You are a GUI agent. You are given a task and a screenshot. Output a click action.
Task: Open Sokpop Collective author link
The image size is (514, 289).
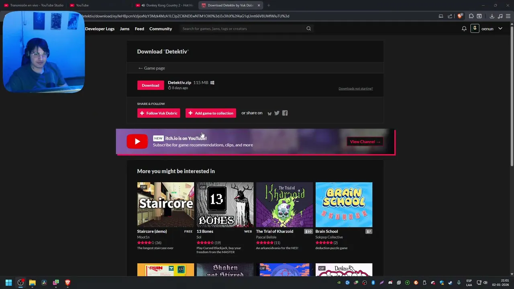pos(329,237)
